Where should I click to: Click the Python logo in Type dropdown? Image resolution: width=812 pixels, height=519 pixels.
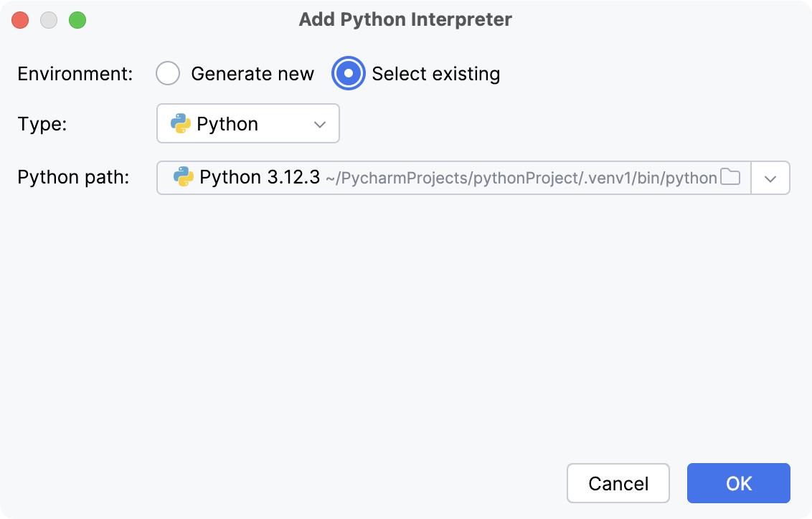click(x=180, y=124)
